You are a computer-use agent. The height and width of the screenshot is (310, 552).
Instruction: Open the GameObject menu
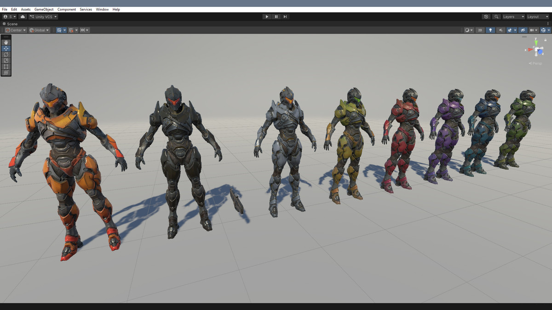[44, 9]
